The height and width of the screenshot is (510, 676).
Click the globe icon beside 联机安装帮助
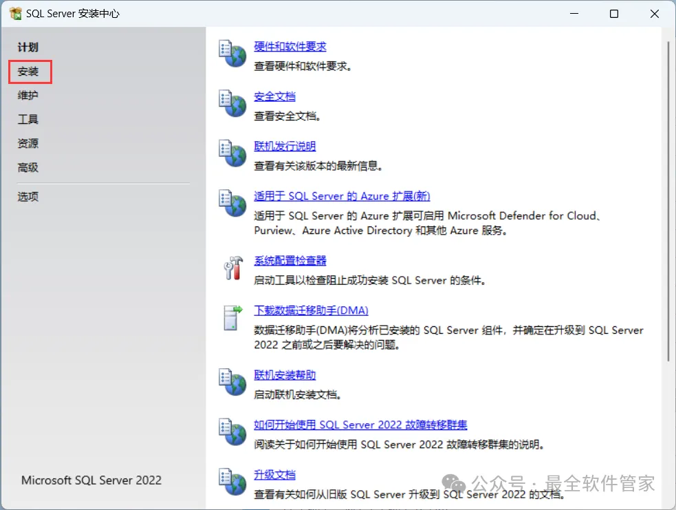click(x=232, y=382)
